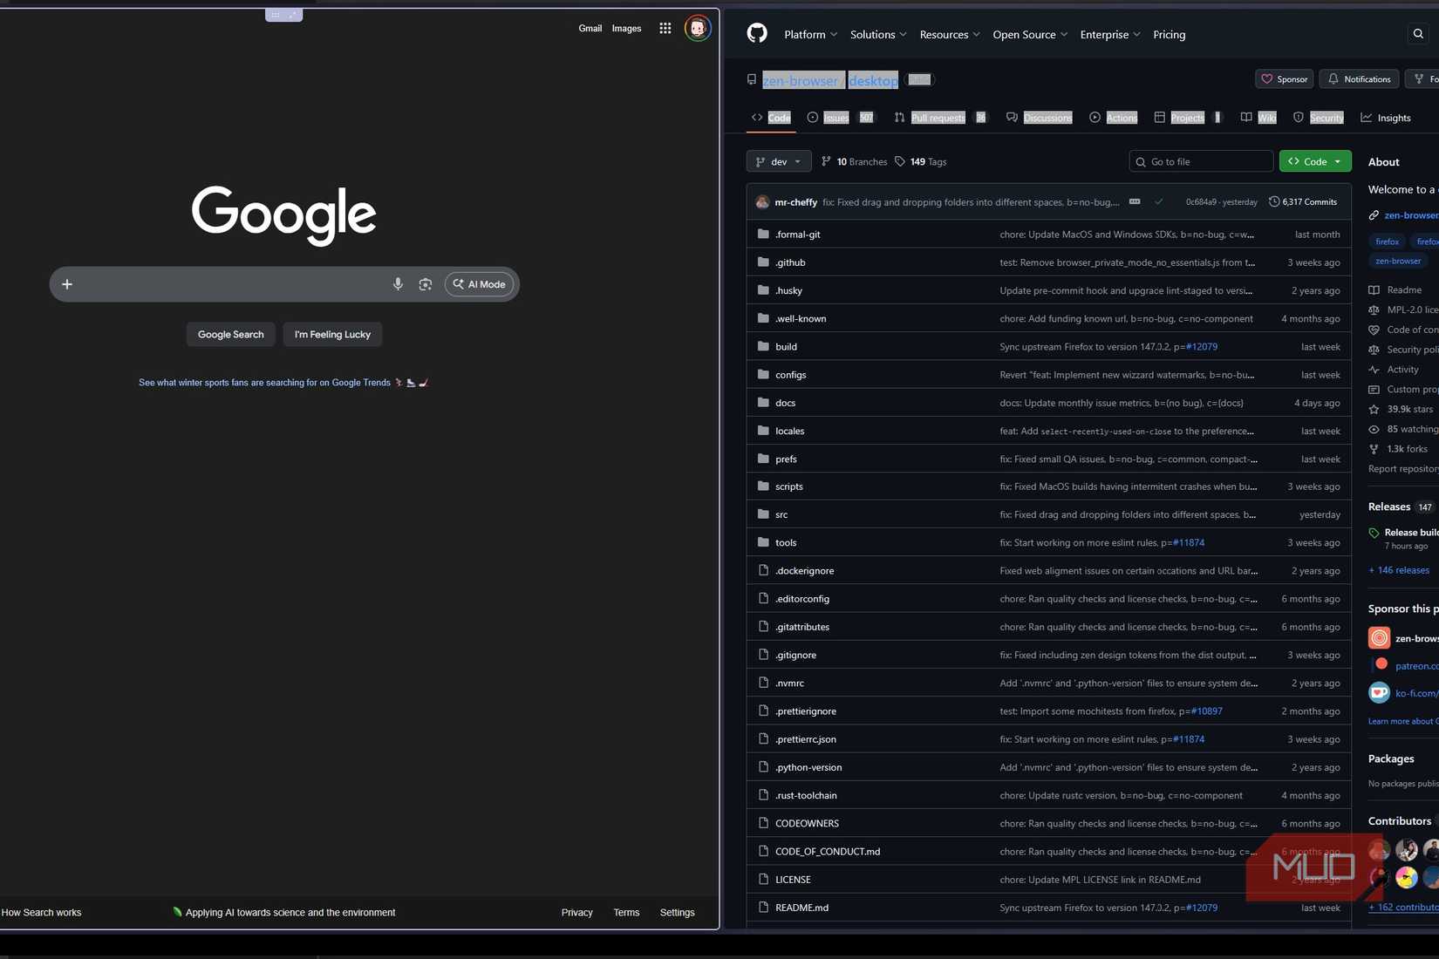Click the Sponsor heart button
This screenshot has height=959, width=1439.
coord(1284,79)
